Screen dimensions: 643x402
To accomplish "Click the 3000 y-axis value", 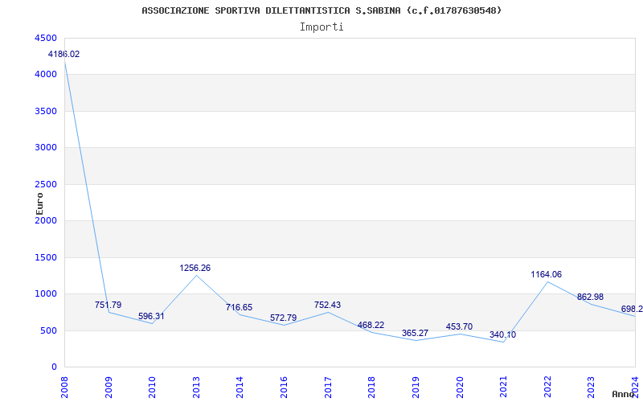I will click(x=47, y=148).
